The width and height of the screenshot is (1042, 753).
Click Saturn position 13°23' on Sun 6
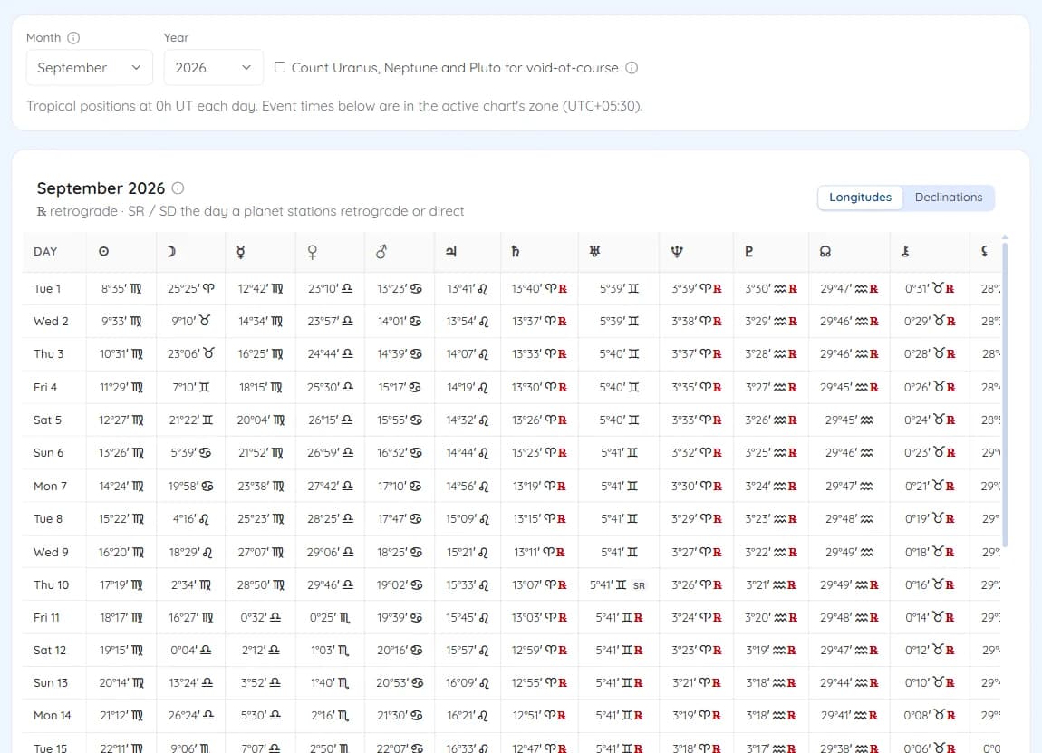[x=539, y=452]
